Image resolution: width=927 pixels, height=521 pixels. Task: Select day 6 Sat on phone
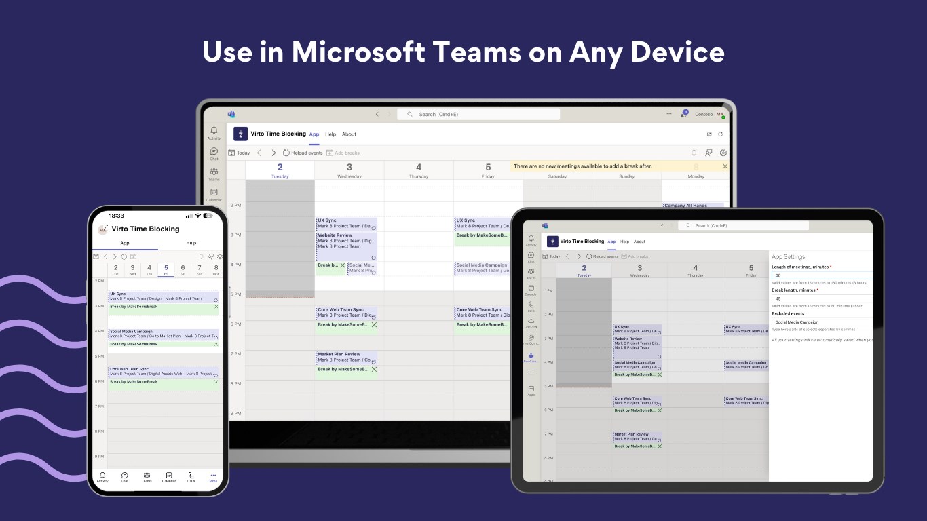click(183, 270)
